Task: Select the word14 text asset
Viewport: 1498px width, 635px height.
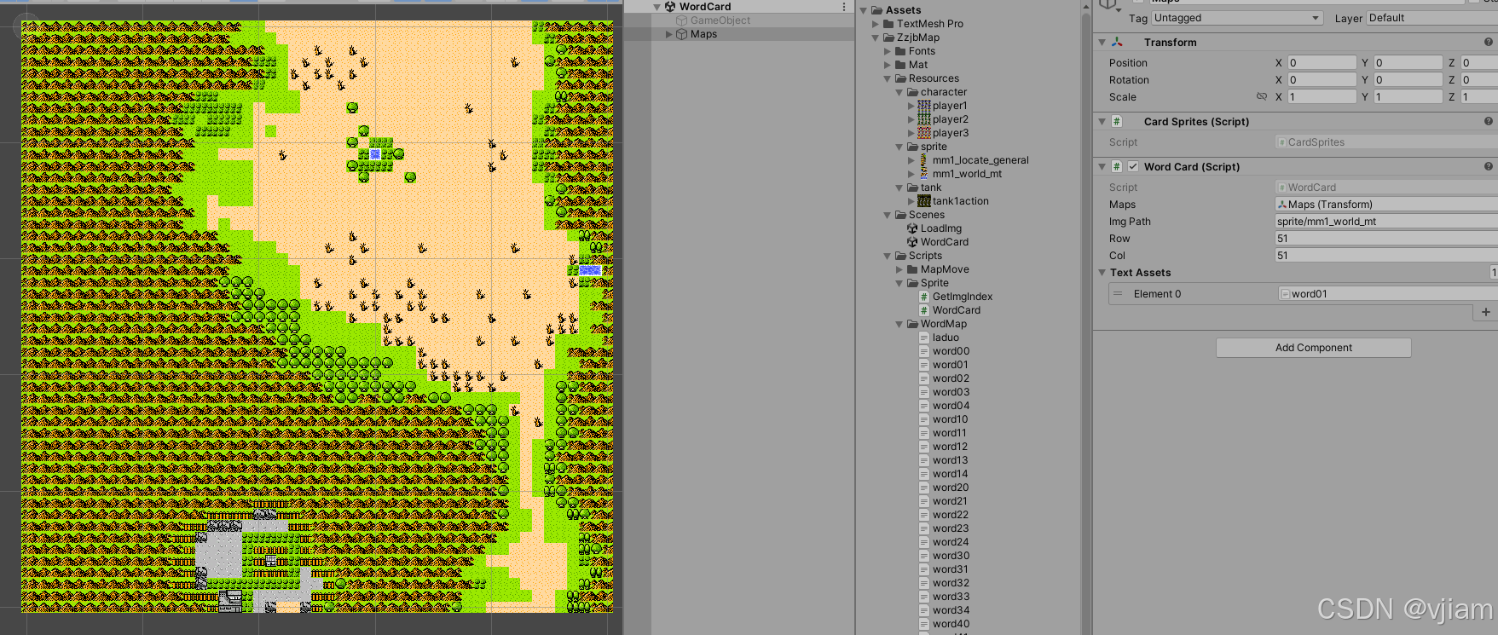Action: point(944,474)
